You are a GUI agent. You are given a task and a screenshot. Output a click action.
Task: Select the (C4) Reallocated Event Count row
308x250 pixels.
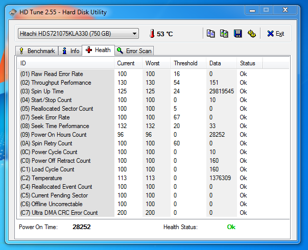pyautogui.click(x=153, y=187)
